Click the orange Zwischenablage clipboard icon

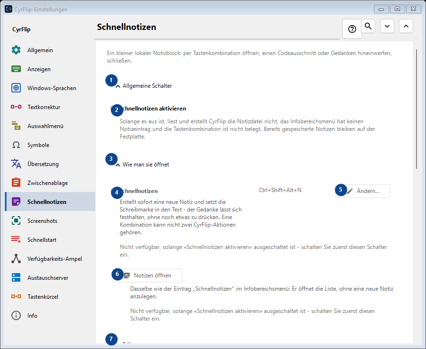tap(16, 183)
